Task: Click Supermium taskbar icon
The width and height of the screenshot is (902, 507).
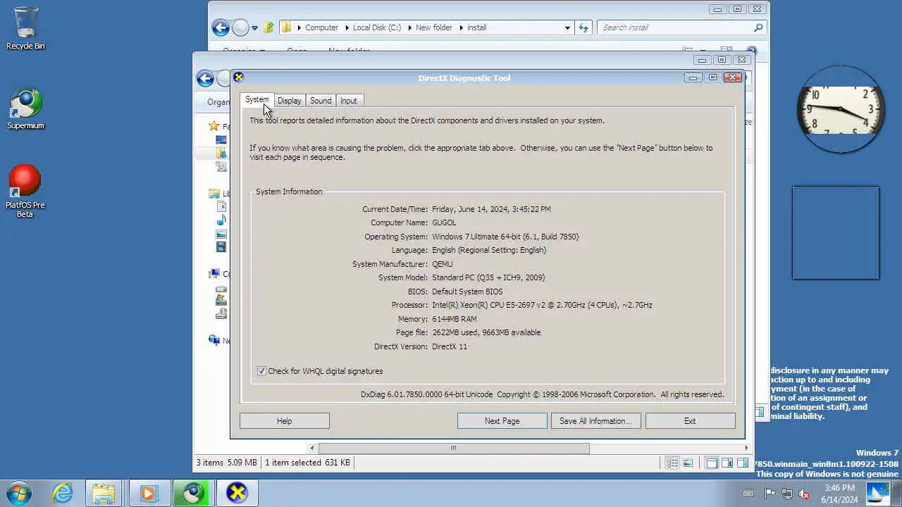Action: (192, 493)
